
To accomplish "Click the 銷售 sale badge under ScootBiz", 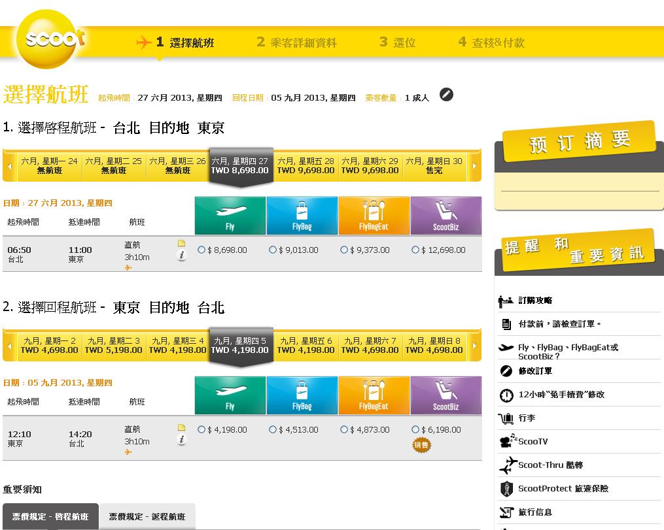I will point(421,445).
